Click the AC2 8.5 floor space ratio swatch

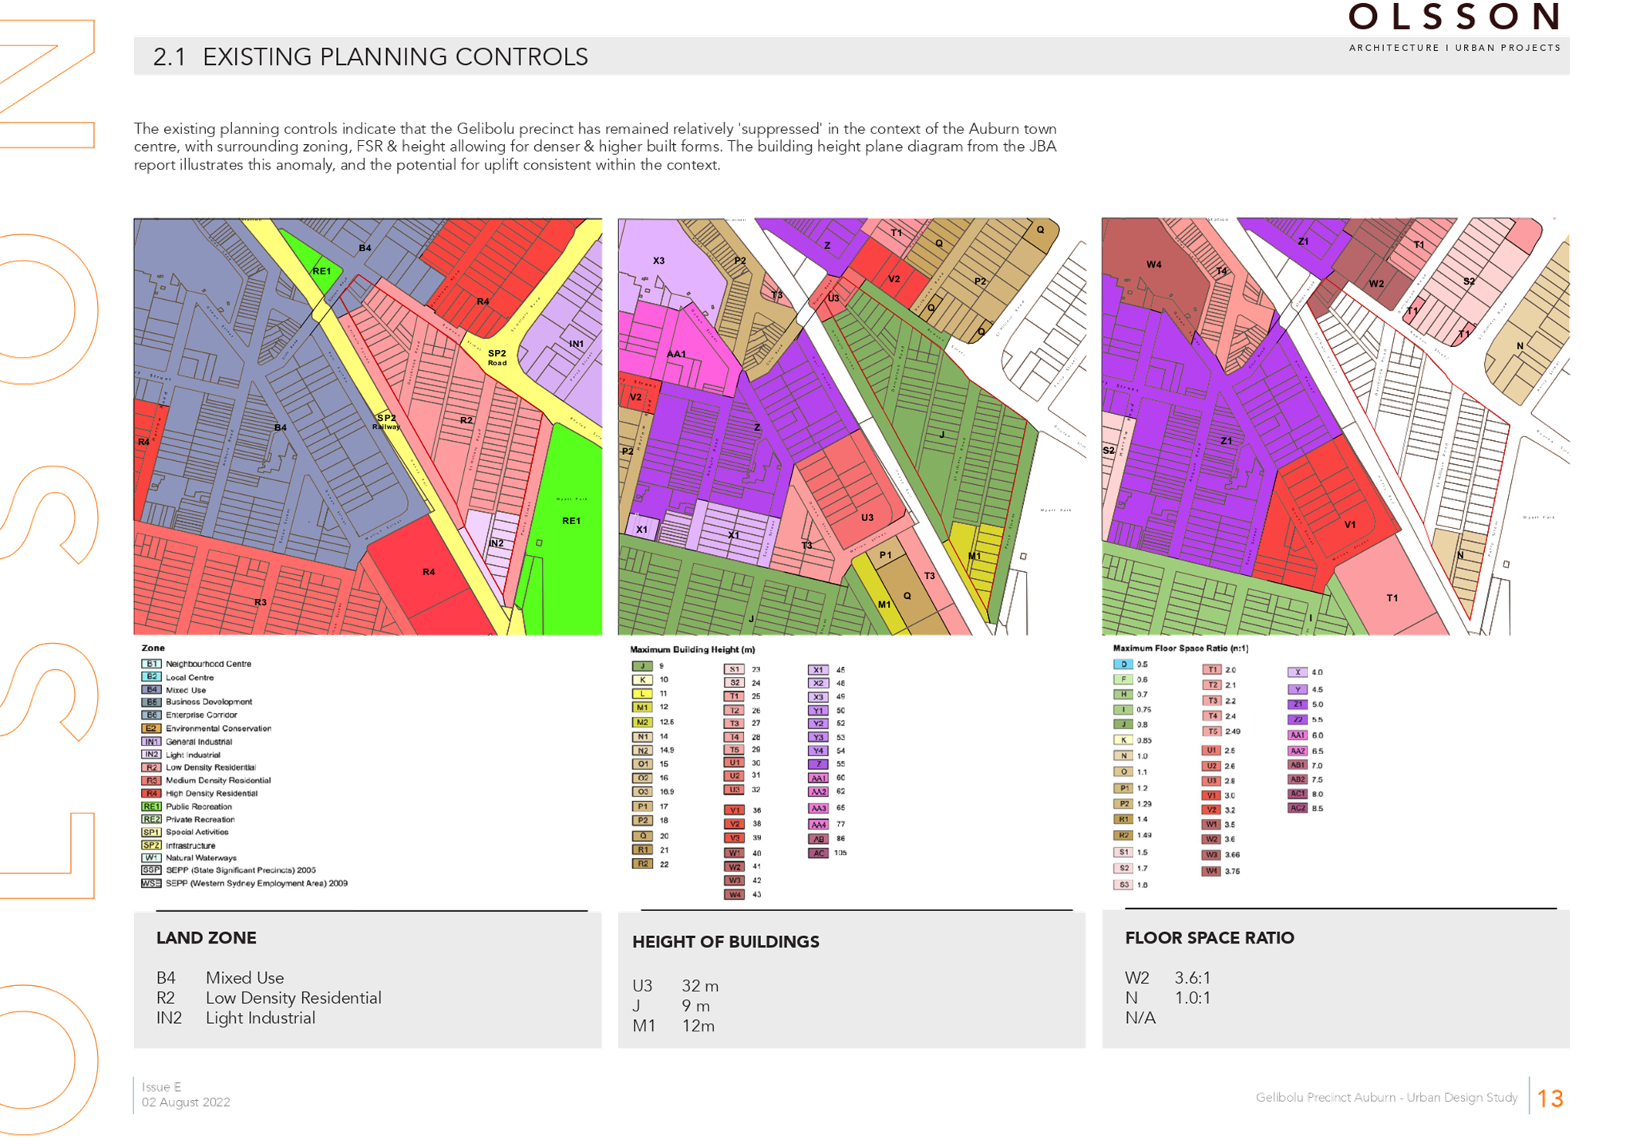click(1298, 808)
